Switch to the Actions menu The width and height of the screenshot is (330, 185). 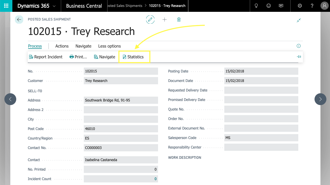[62, 46]
